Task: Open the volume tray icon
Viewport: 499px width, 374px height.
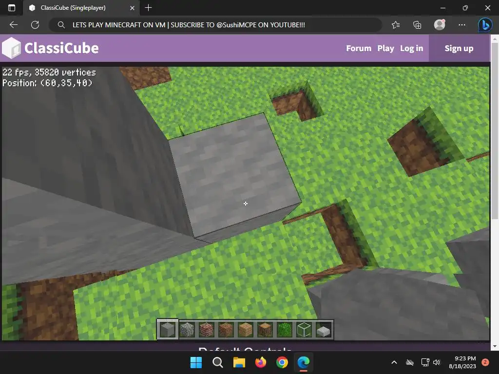Action: click(437, 362)
